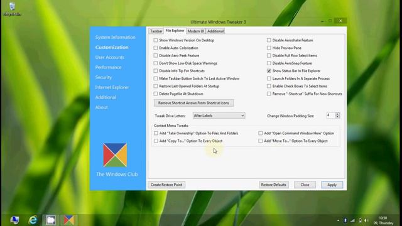Increase Window Padding Size with up arrow
402x226 pixels.
coord(337,114)
